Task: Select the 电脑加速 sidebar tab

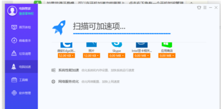Action: pyautogui.click(x=21, y=67)
